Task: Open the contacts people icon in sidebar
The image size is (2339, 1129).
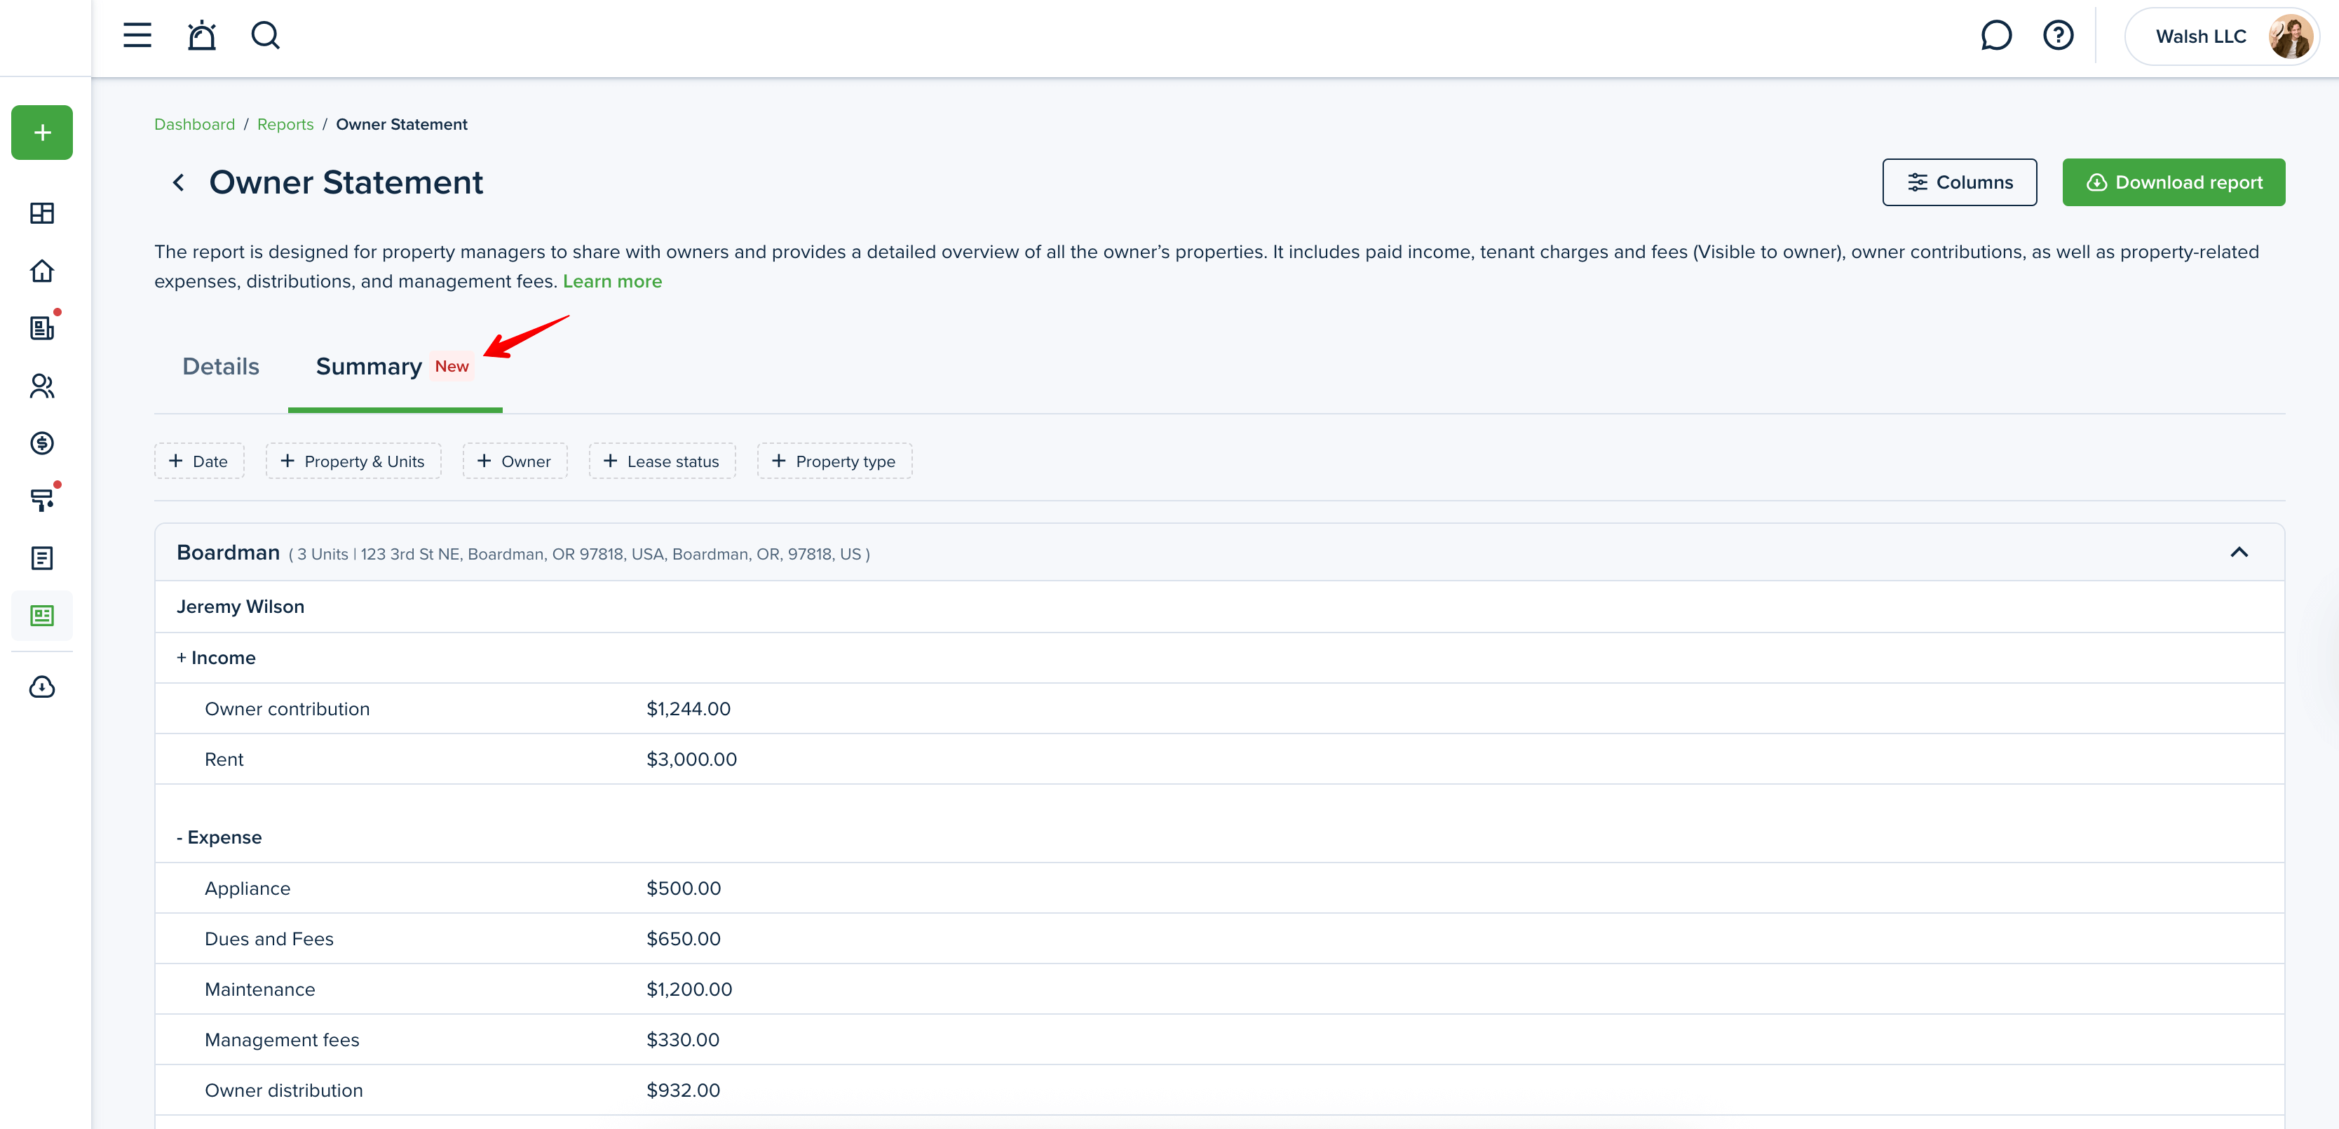Action: 42,386
